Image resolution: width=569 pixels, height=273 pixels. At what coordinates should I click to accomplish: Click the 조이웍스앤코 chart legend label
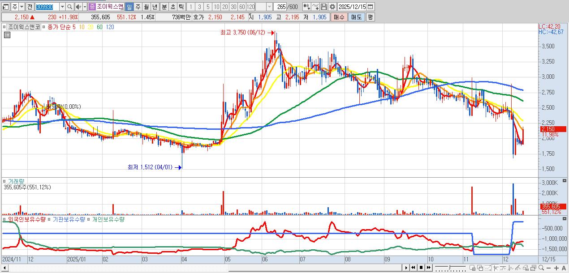(24, 27)
